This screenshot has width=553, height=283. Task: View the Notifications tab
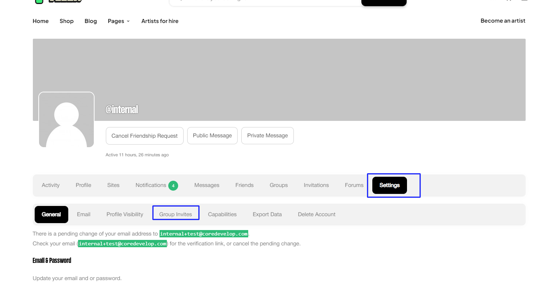click(x=151, y=185)
